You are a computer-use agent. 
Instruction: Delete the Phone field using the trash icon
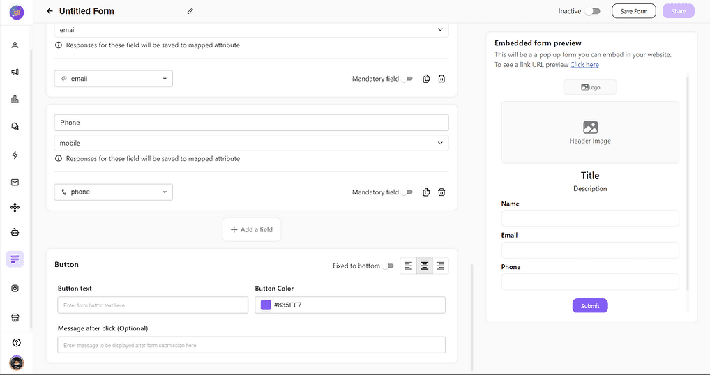[441, 192]
